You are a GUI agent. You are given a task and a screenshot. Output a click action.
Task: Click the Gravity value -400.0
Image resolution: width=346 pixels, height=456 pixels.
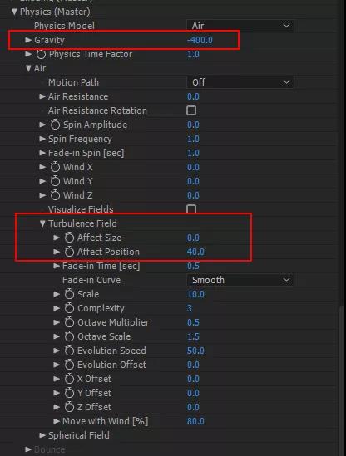pos(200,40)
